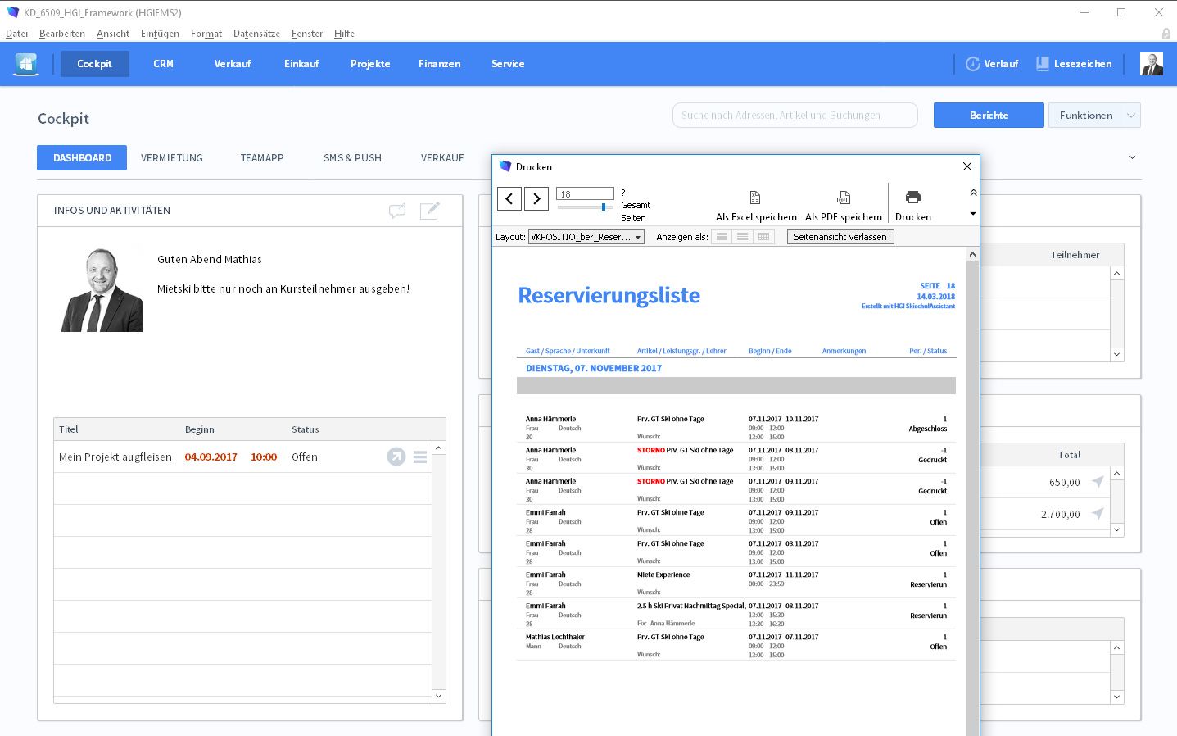
Task: Click the Als Excel speichern icon
Action: (755, 198)
